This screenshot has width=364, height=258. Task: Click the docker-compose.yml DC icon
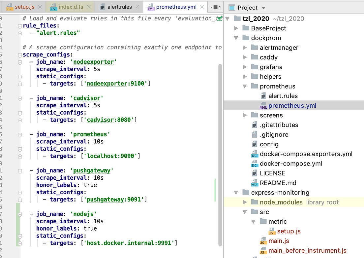click(255, 164)
